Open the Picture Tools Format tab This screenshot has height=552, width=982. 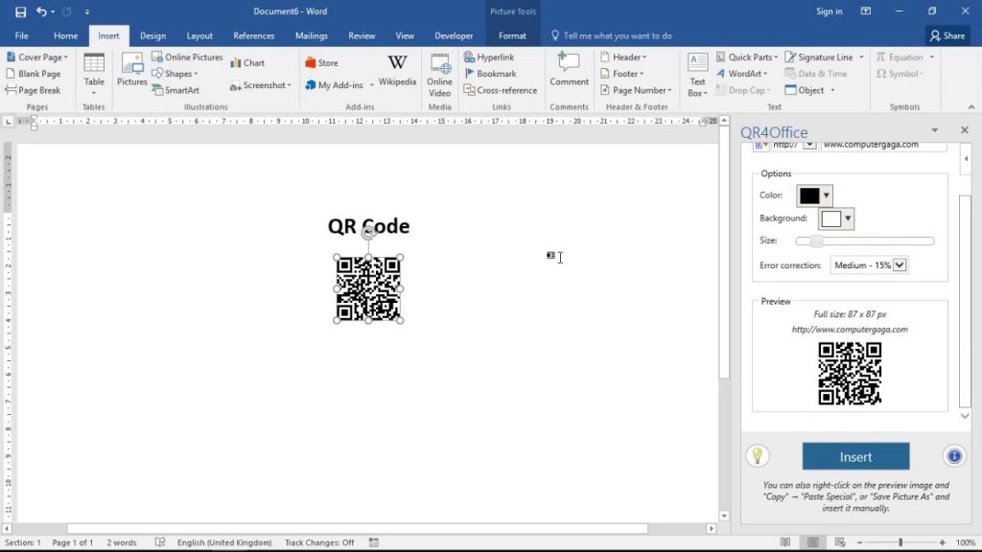(512, 34)
